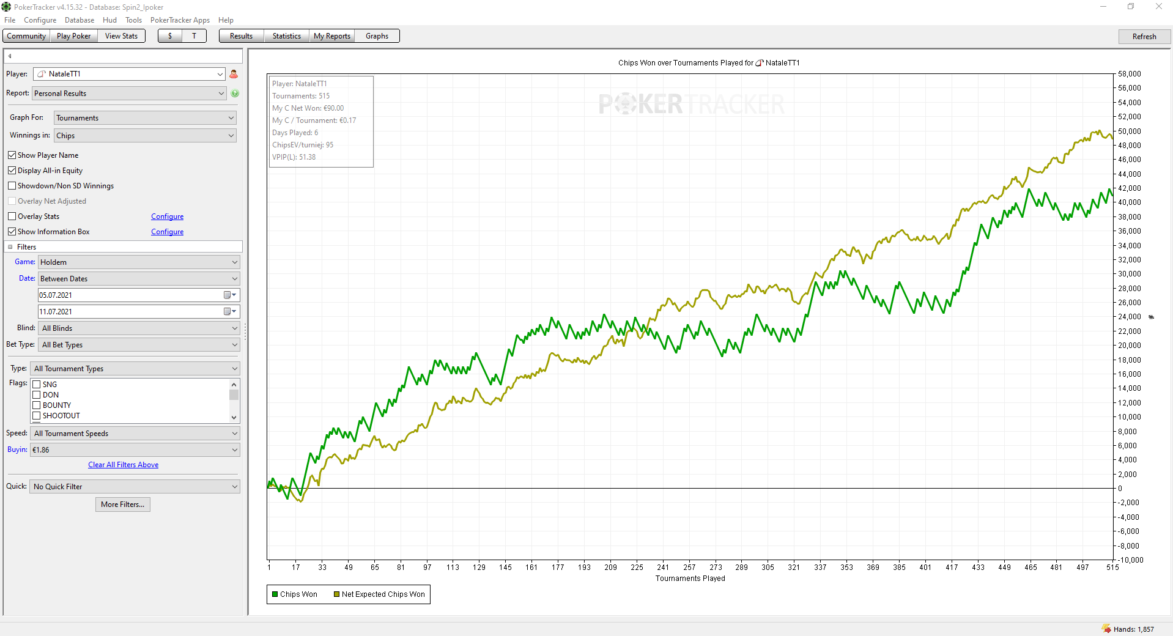Click the green Chips Won legend swatch
The width and height of the screenshot is (1173, 636).
tap(275, 594)
